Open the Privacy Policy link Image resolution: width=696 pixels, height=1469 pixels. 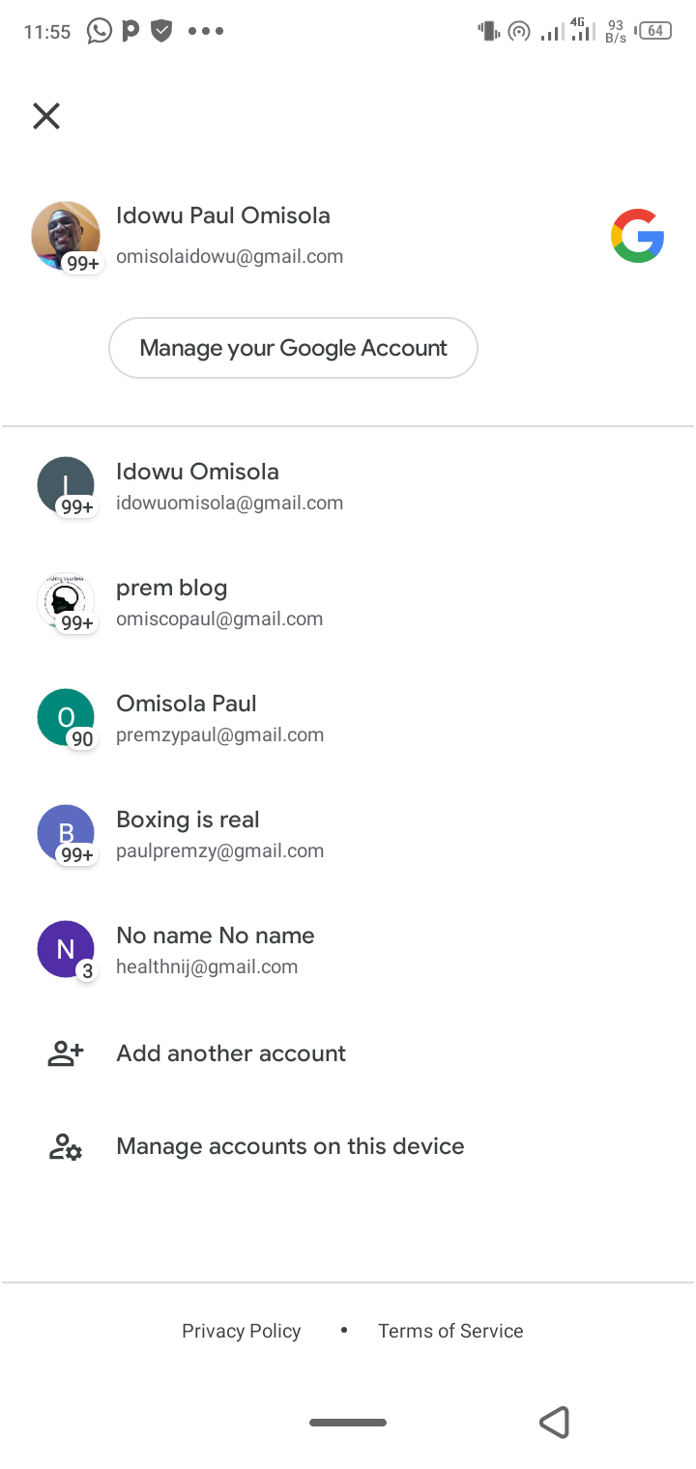pos(241,1330)
